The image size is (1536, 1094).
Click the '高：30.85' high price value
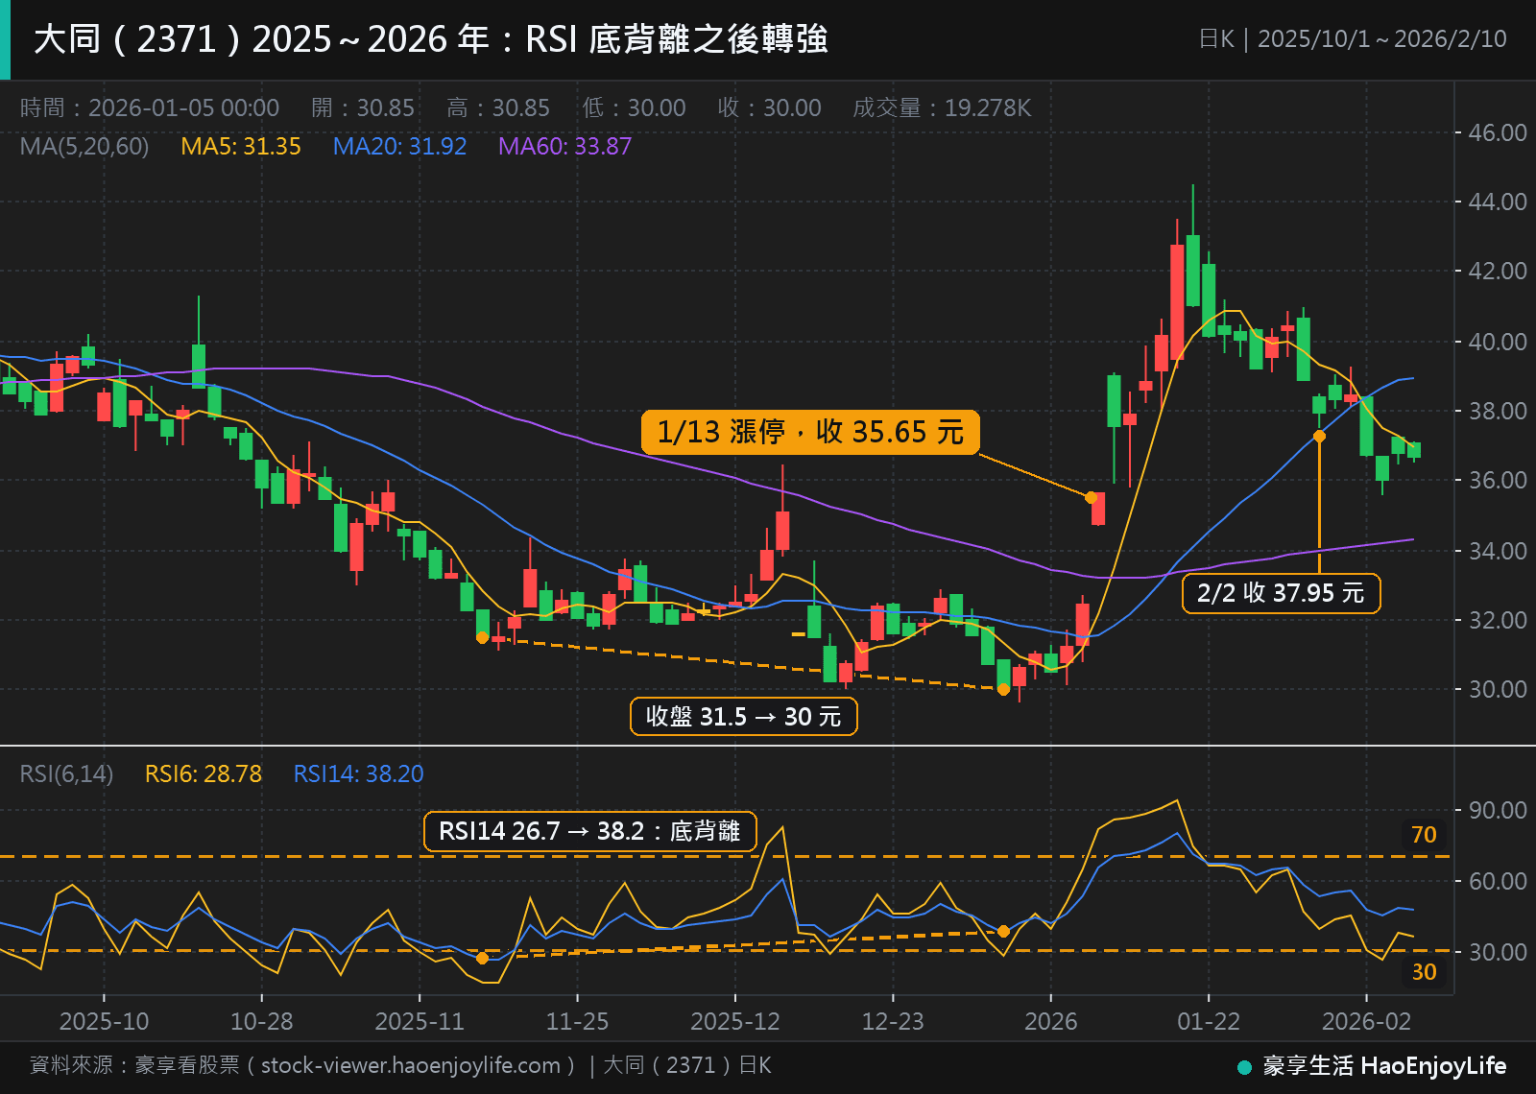pyautogui.click(x=498, y=107)
